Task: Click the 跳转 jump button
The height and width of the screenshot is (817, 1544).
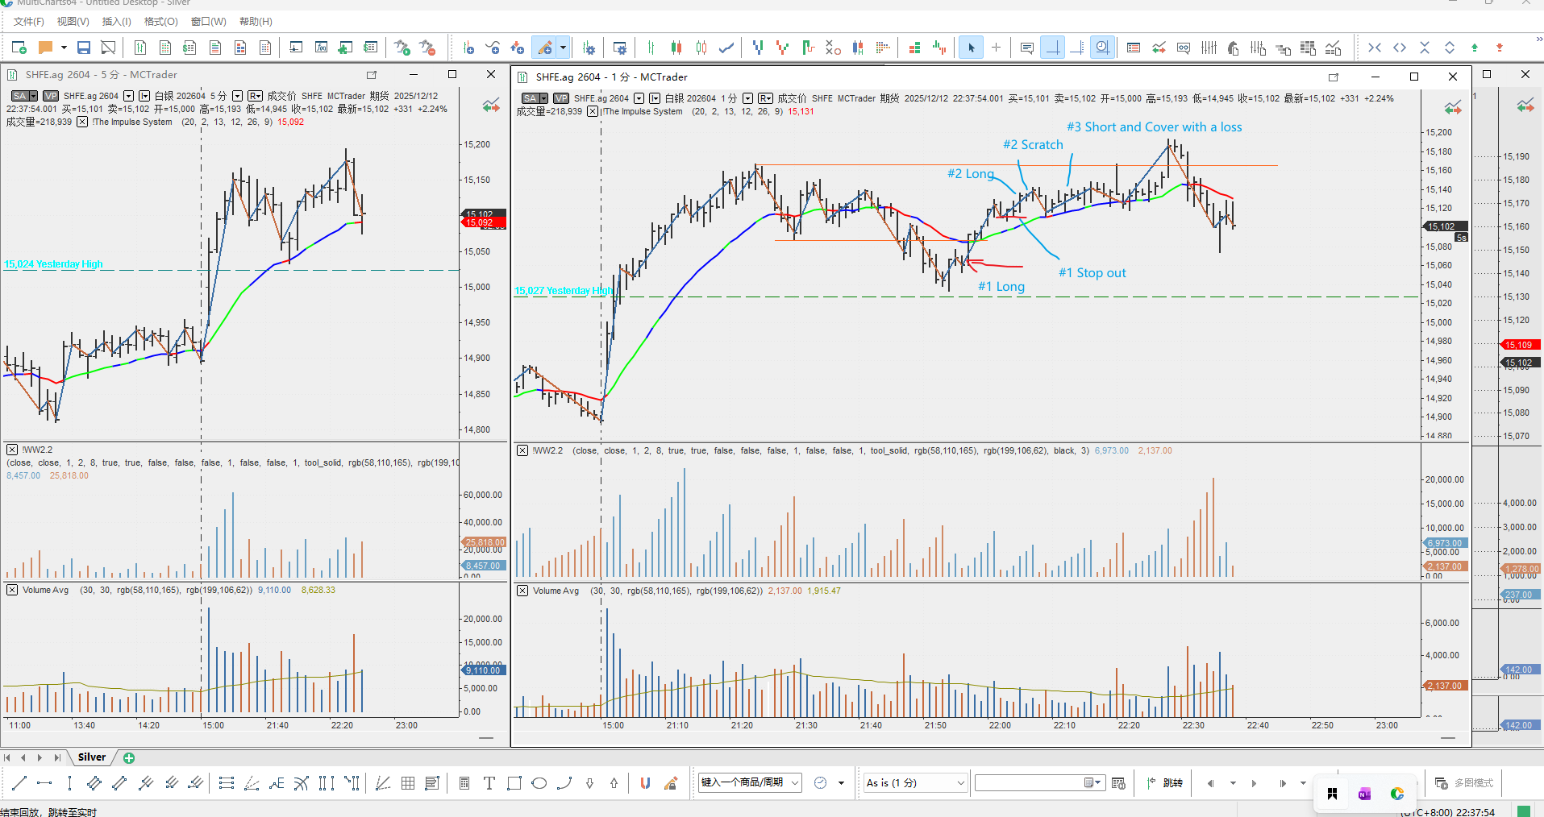Action: (1165, 782)
